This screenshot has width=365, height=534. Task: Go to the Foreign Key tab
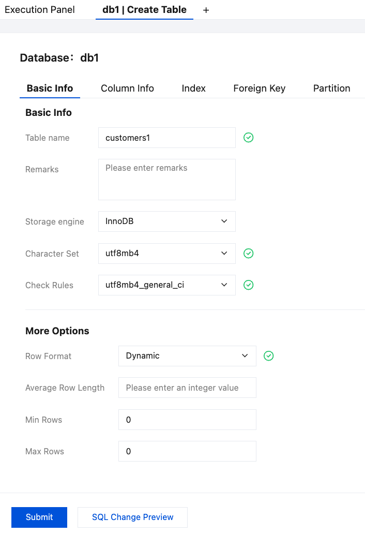[x=259, y=88]
